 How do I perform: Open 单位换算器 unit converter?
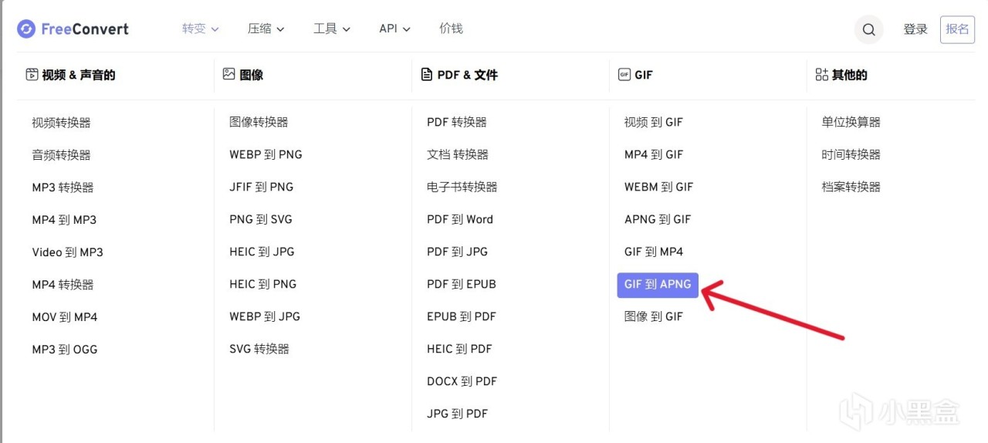(x=851, y=122)
